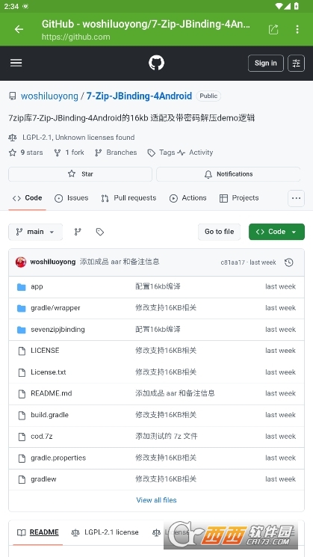Switch to the Actions tab
Screen dimensions: 313x557
tap(188, 198)
